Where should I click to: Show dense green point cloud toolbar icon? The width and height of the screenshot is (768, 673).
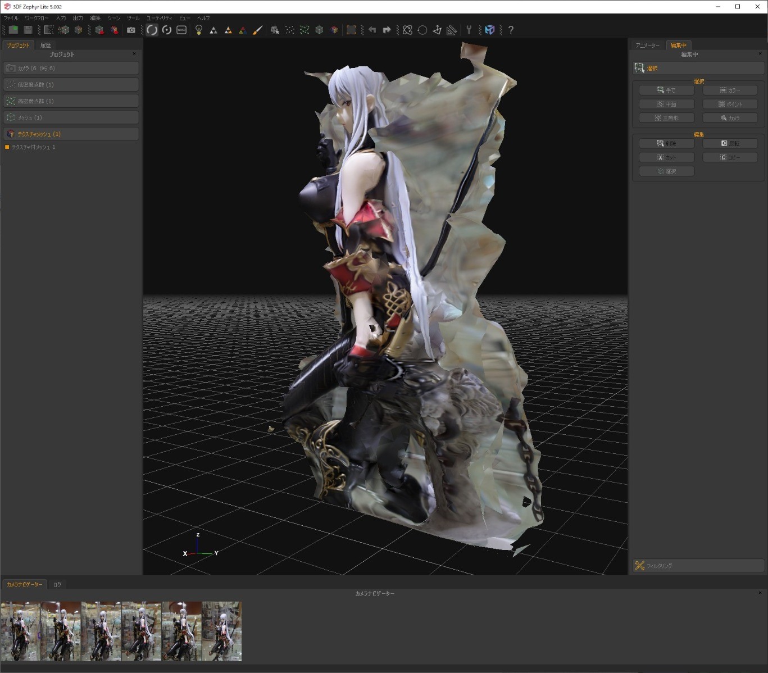click(x=305, y=30)
